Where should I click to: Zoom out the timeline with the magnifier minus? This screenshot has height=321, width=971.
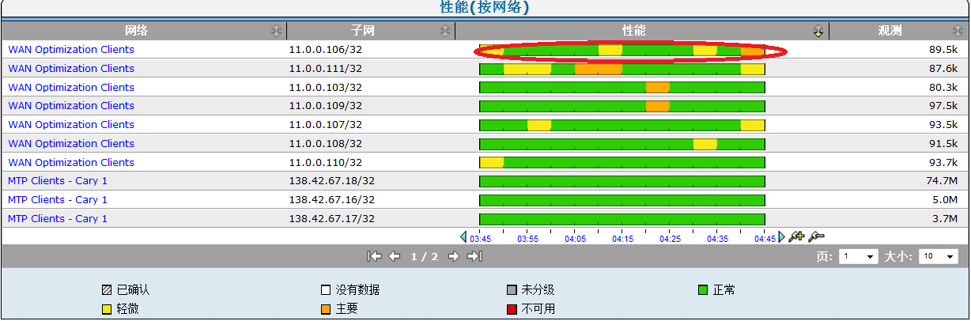817,236
